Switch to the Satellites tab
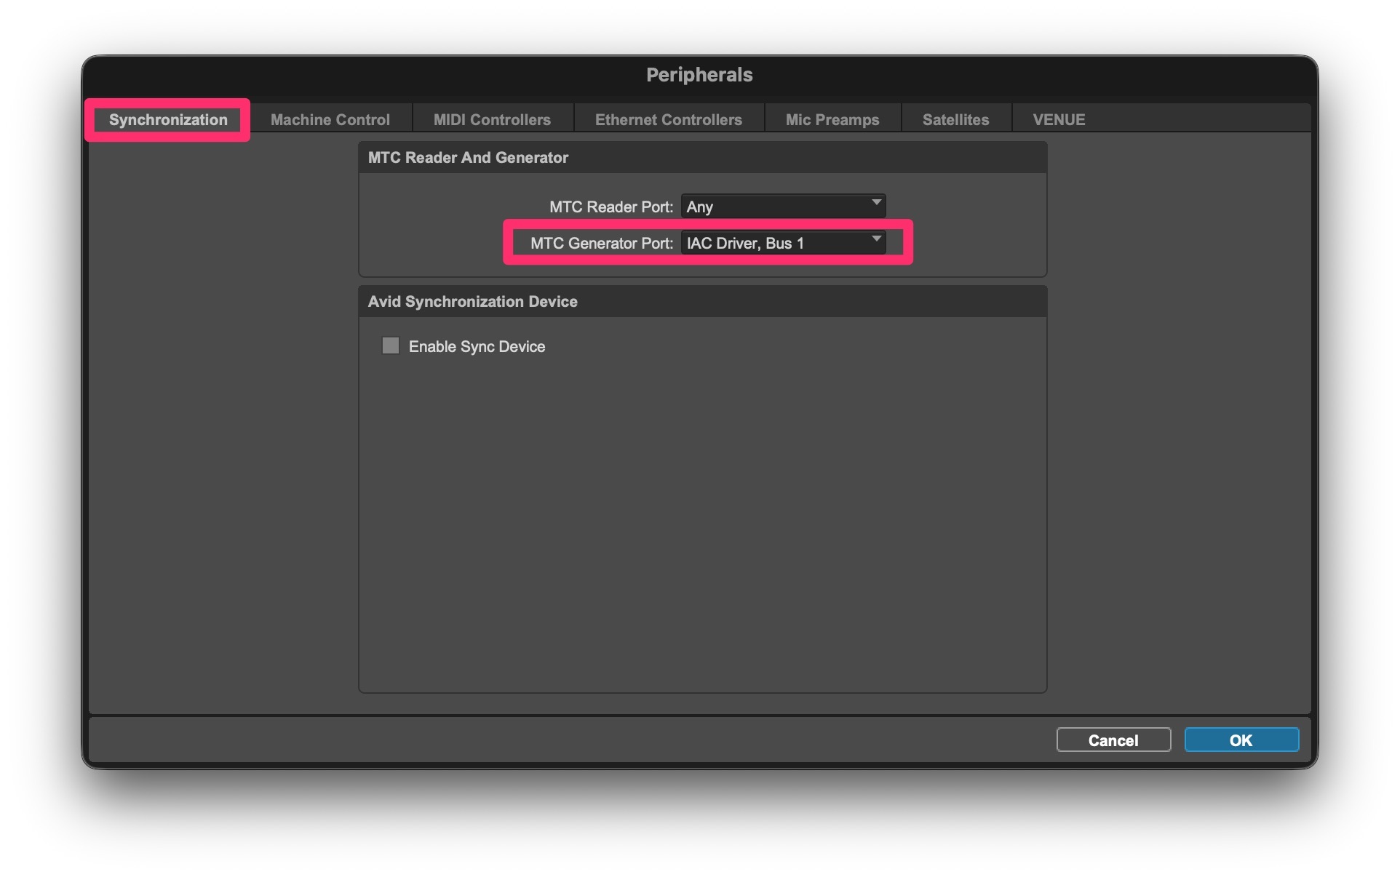 955,120
